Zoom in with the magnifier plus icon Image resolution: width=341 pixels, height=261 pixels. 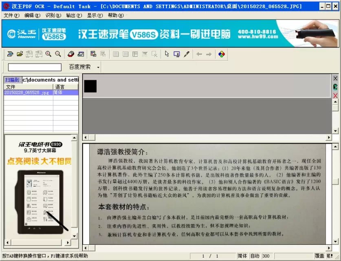click(48, 54)
